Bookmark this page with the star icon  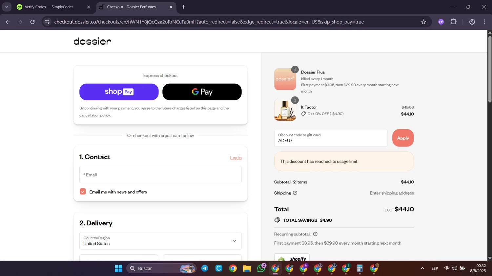[424, 22]
